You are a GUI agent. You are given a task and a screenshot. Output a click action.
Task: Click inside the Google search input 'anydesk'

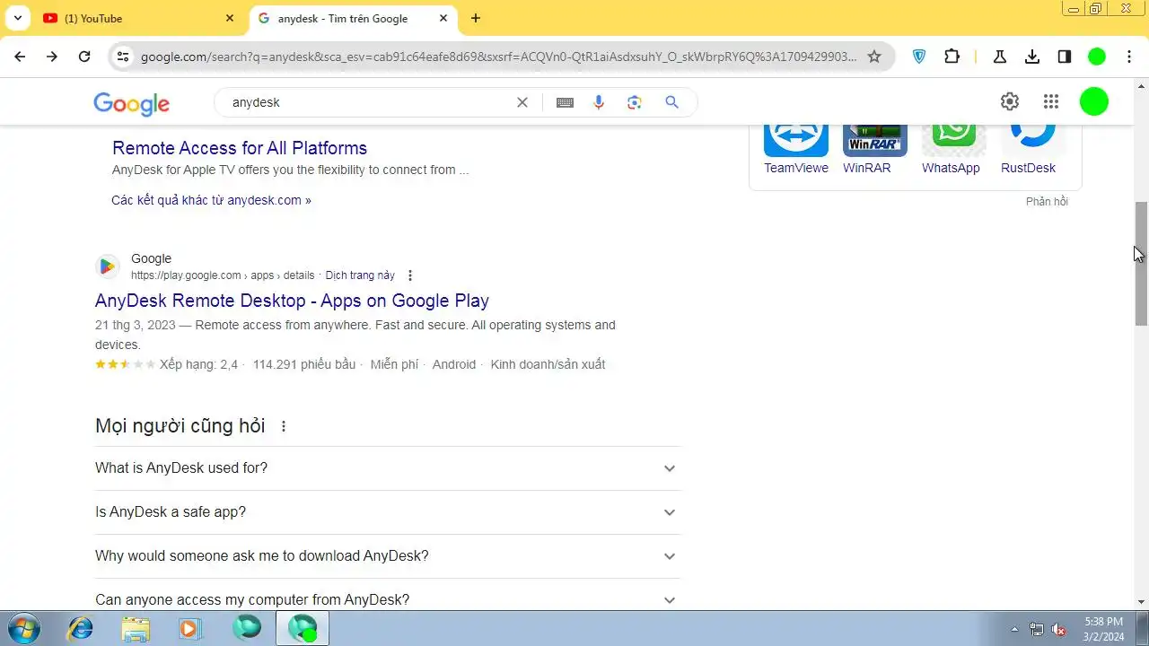pos(368,102)
